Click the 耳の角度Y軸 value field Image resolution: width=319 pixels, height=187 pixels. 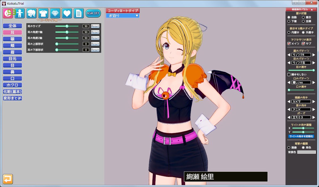click(86, 32)
